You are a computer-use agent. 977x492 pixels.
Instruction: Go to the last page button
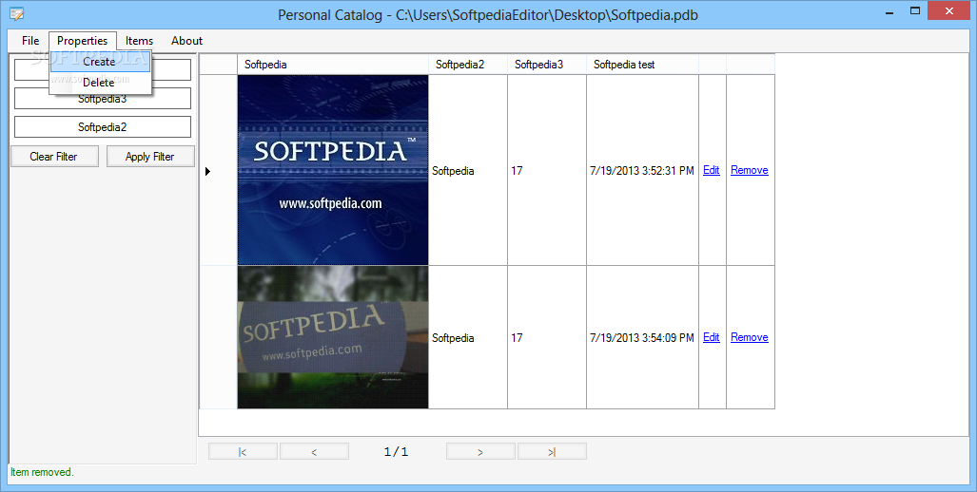[x=552, y=451]
